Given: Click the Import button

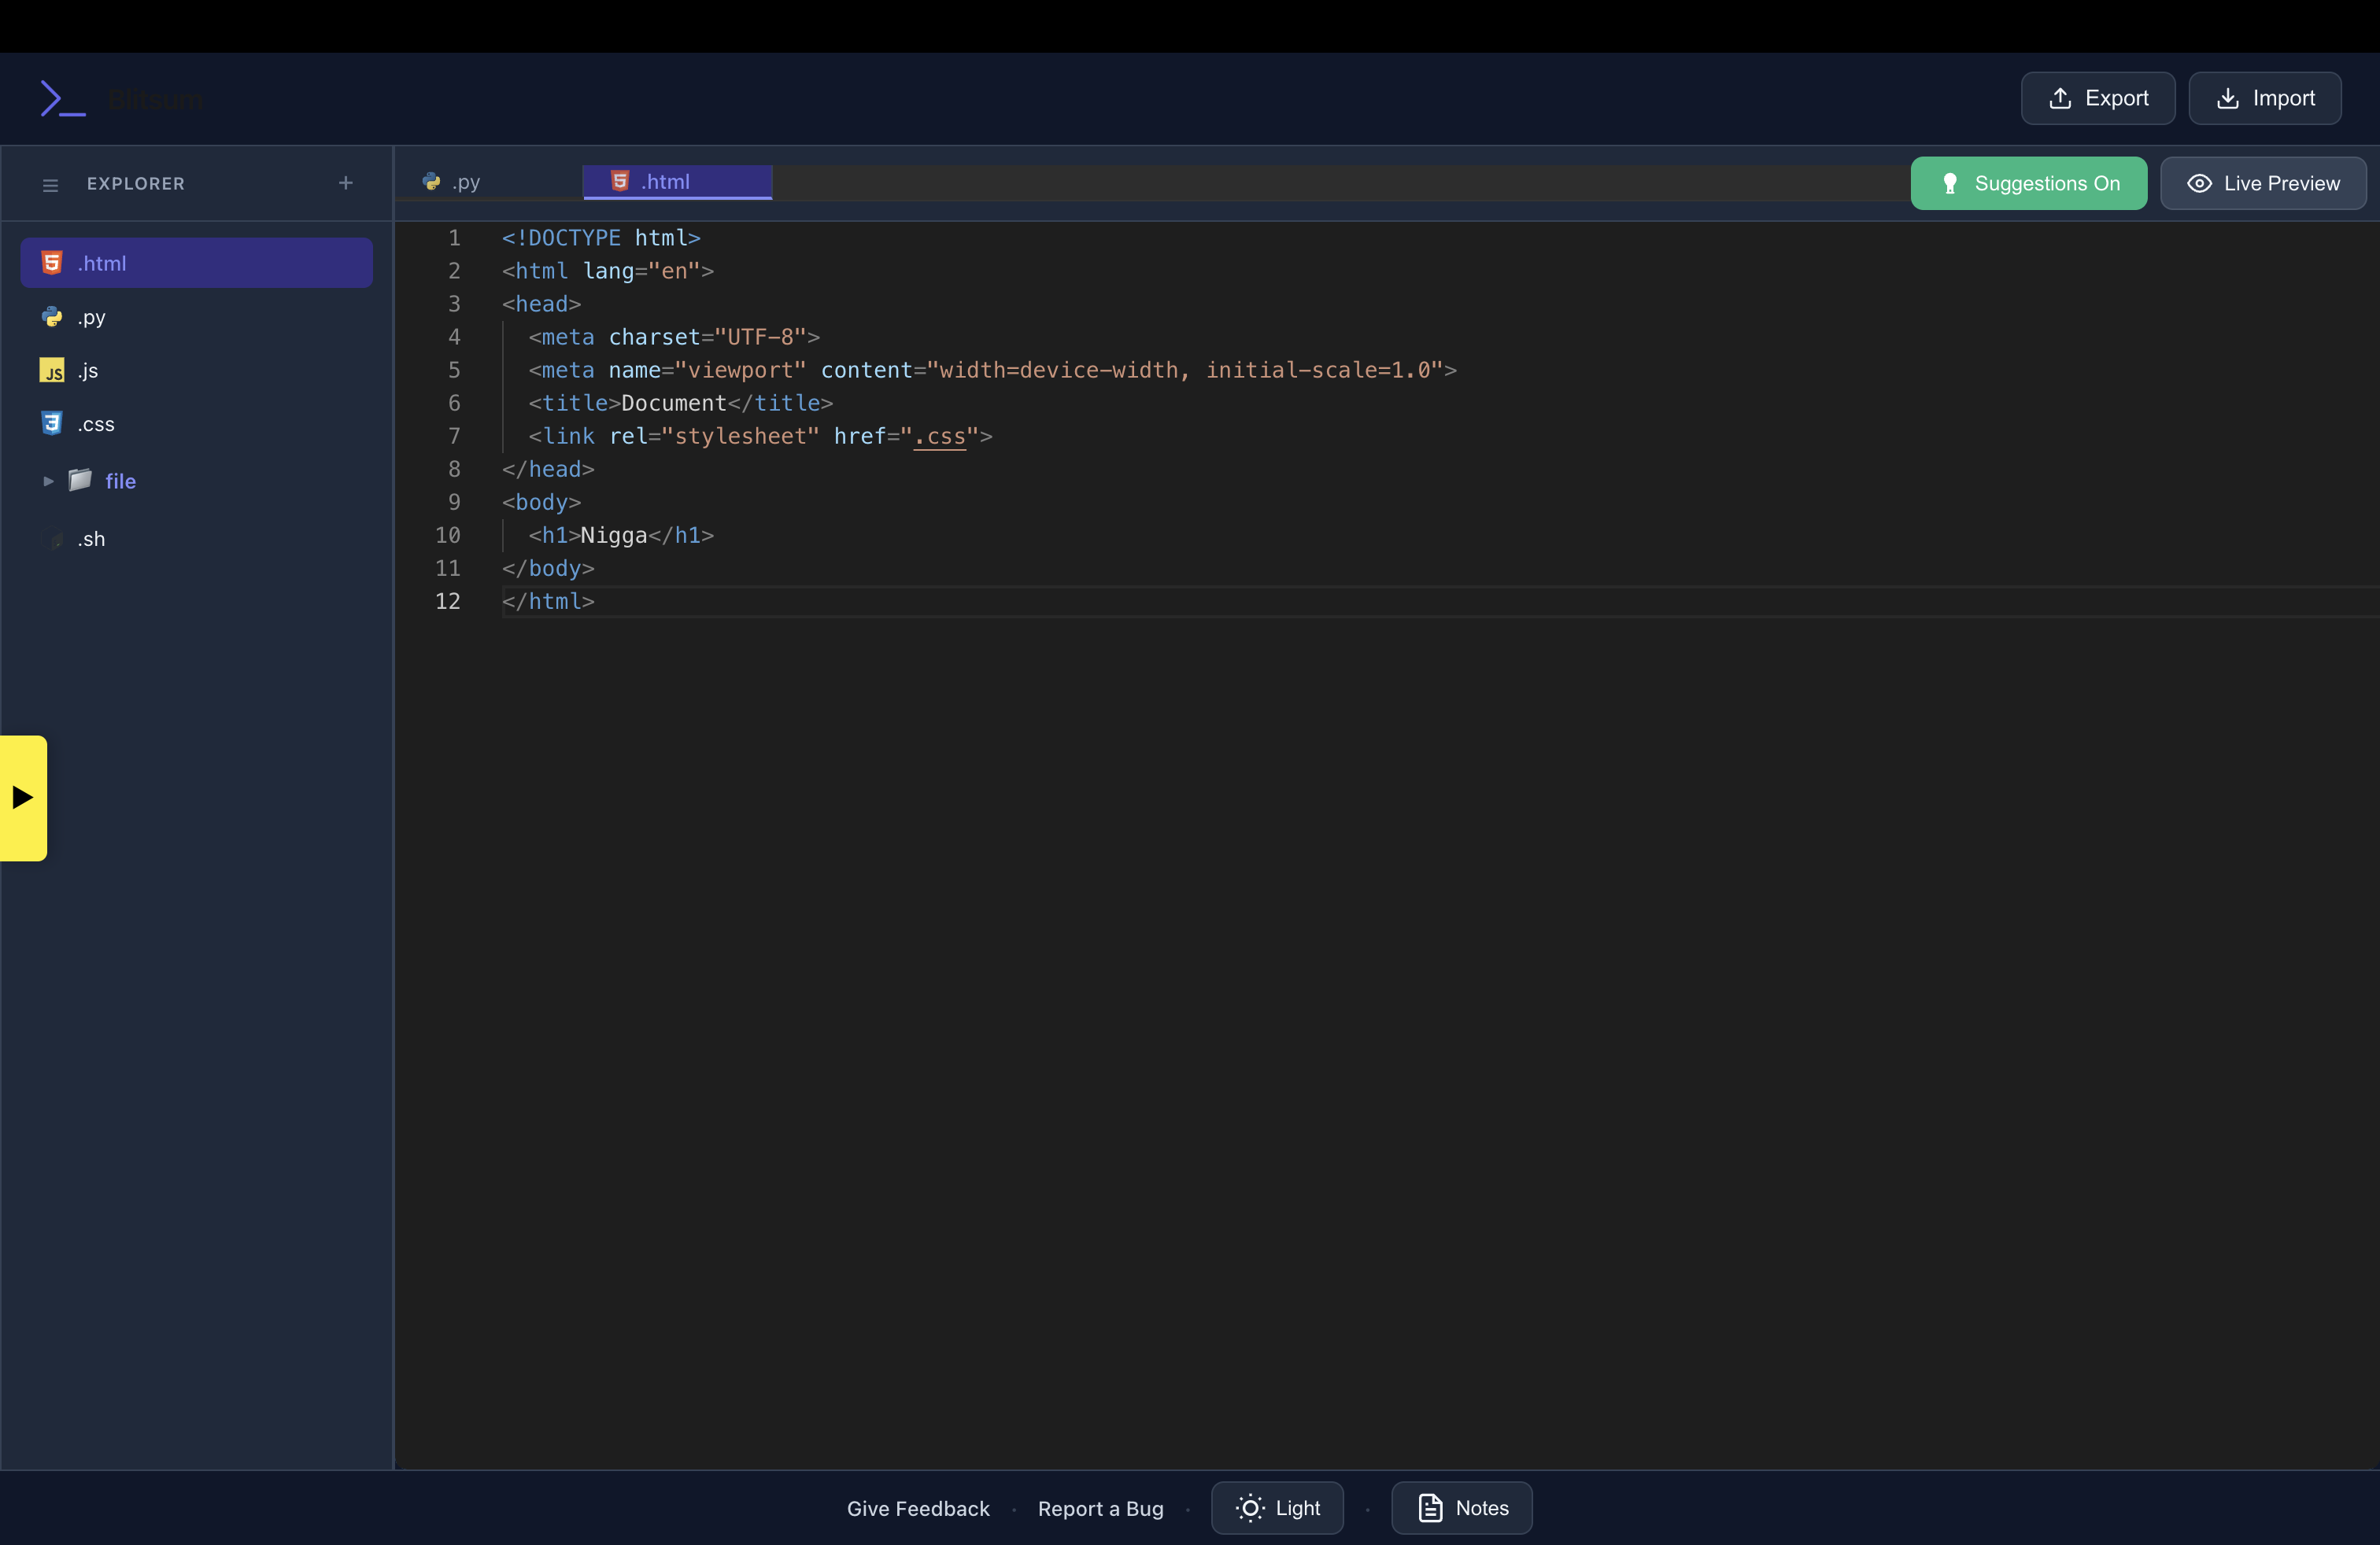Looking at the screenshot, I should (x=2264, y=98).
